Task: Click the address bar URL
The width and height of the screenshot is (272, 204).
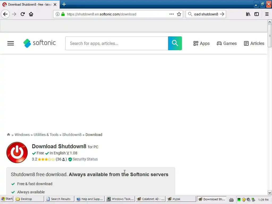Action: [x=101, y=14]
